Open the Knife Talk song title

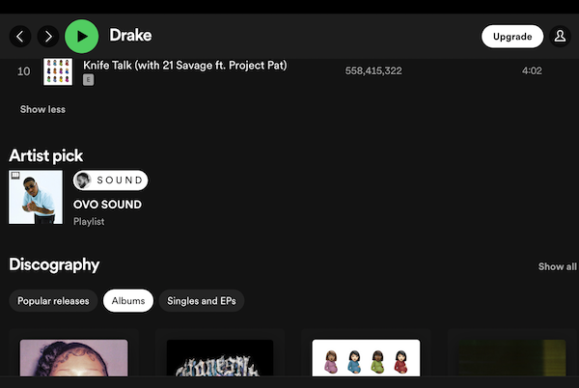click(184, 66)
